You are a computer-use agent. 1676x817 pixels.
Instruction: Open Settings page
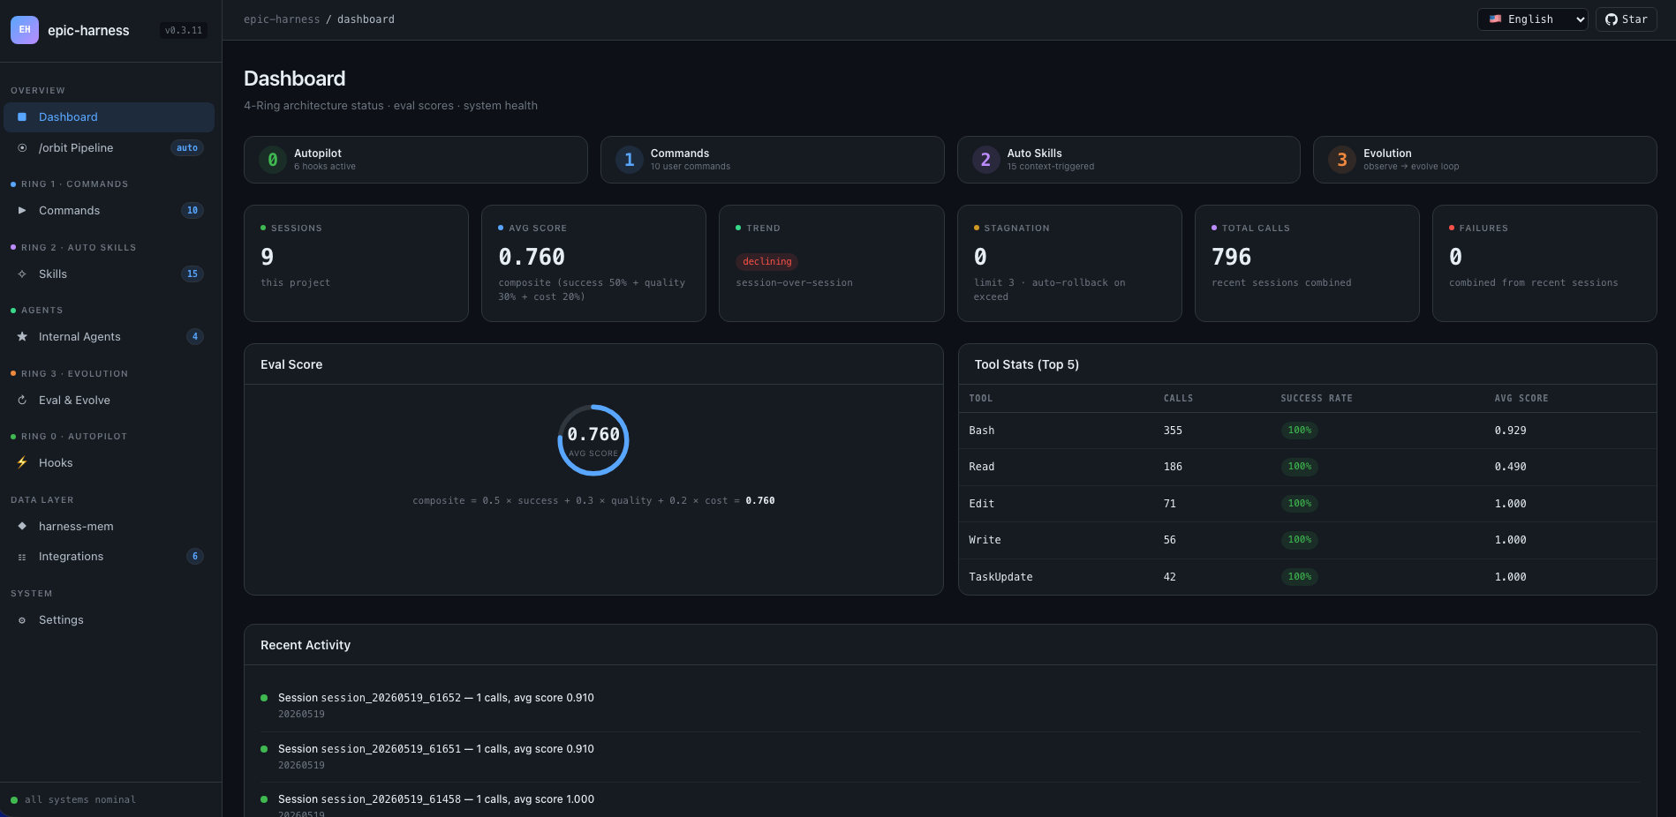(109, 620)
